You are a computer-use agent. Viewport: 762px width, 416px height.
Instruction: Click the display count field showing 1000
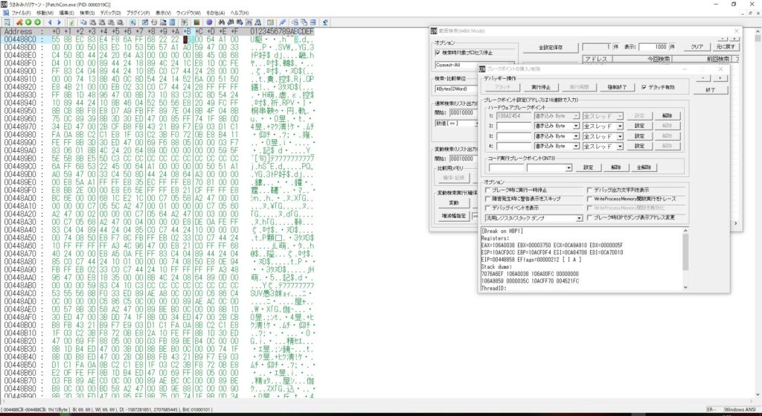(x=653, y=47)
